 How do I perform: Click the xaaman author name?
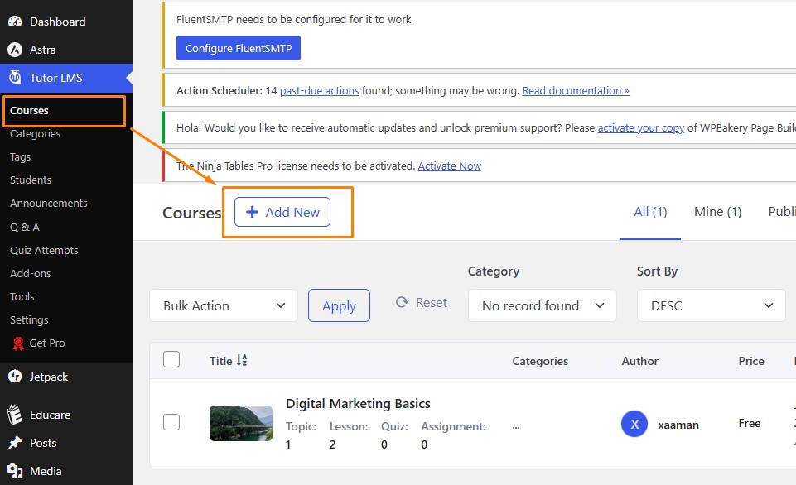pyautogui.click(x=678, y=425)
